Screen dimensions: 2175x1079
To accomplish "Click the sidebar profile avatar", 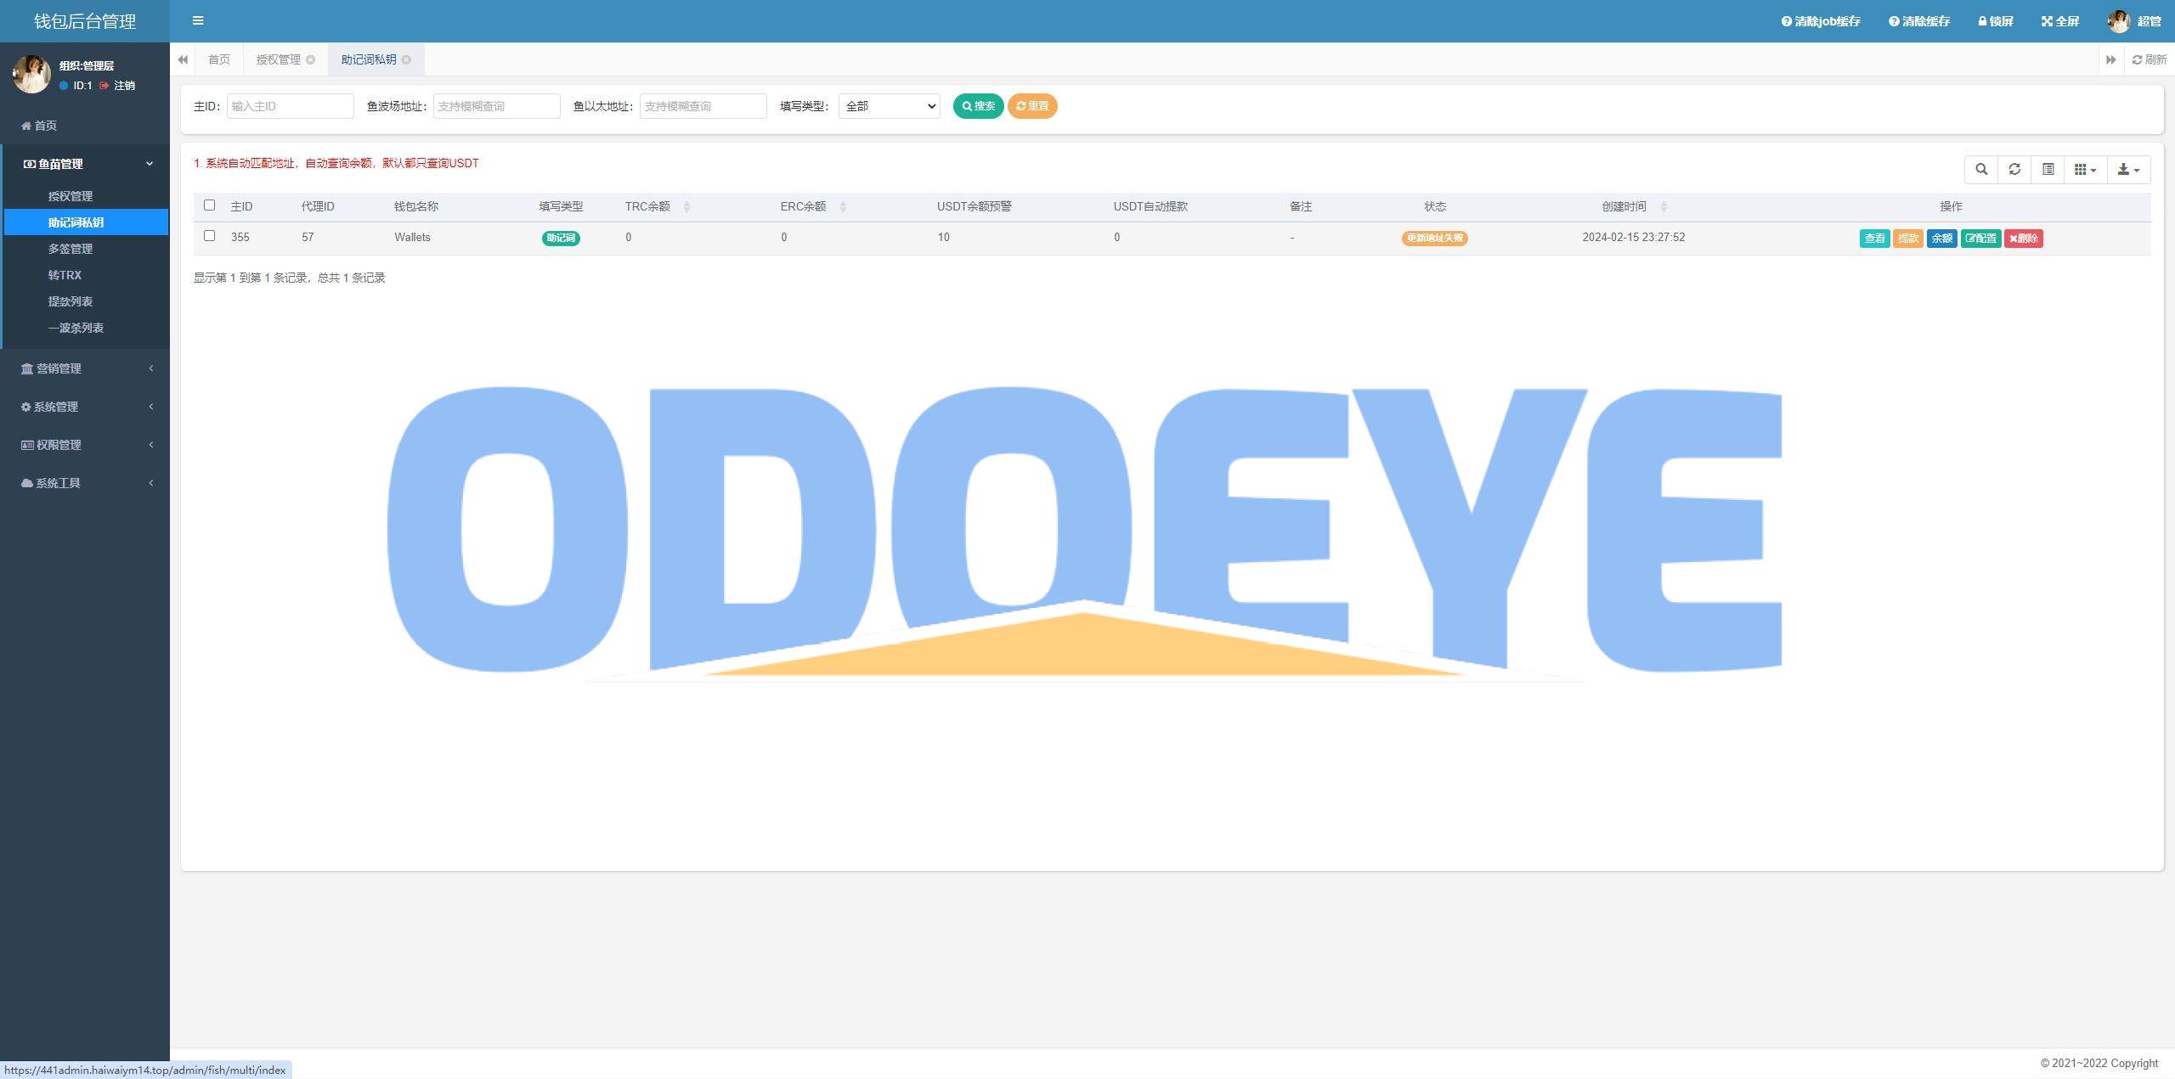I will tap(31, 75).
